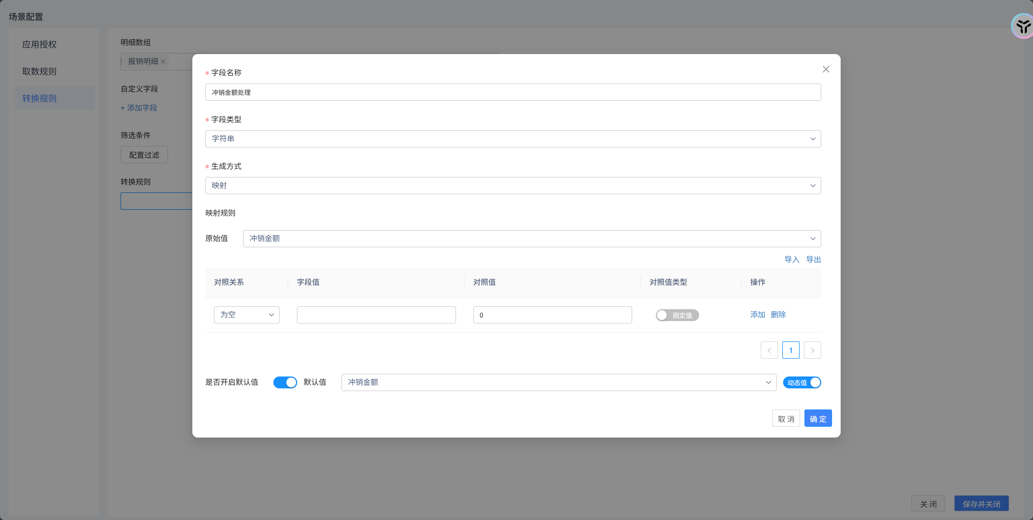
Task: Open the 为空 relation dropdown
Action: tap(246, 315)
